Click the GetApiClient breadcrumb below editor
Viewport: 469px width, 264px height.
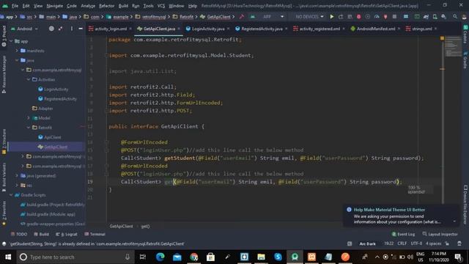click(x=121, y=227)
